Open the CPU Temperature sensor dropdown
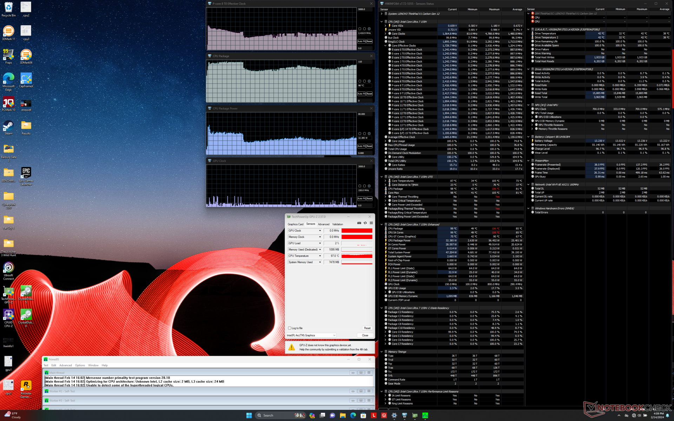 [320, 256]
